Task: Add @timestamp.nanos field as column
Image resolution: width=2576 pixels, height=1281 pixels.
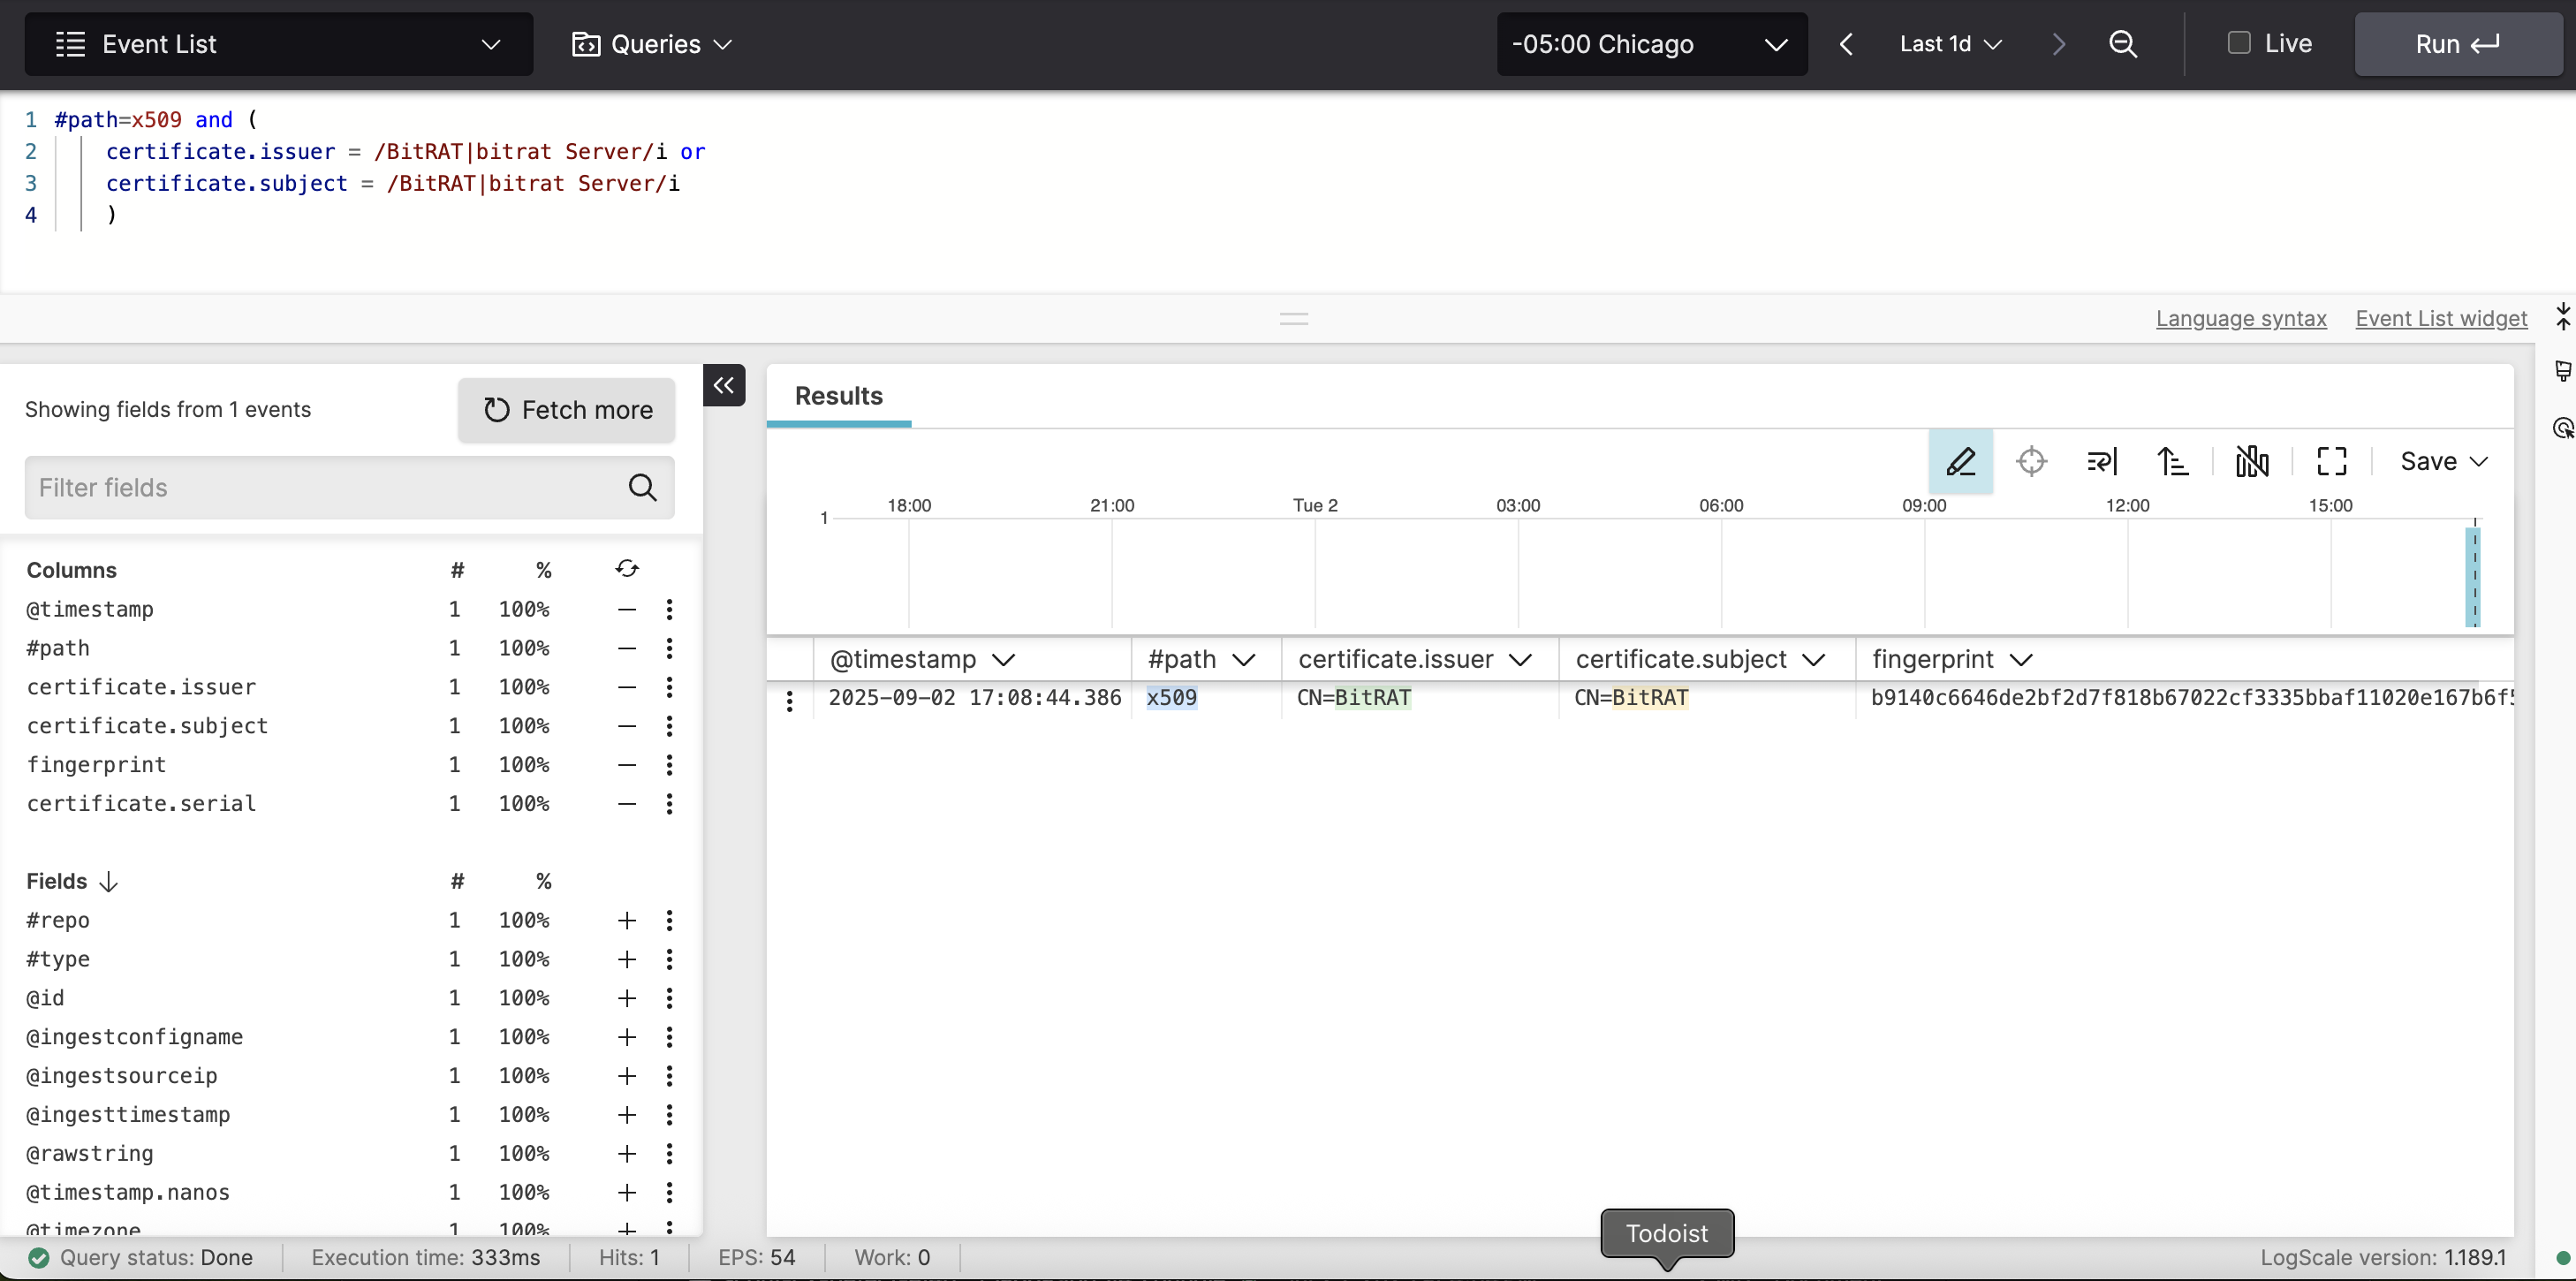Action: (x=627, y=1192)
